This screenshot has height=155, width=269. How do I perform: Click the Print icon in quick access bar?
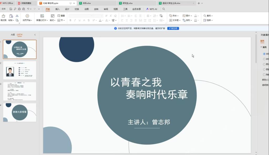coord(19,9)
